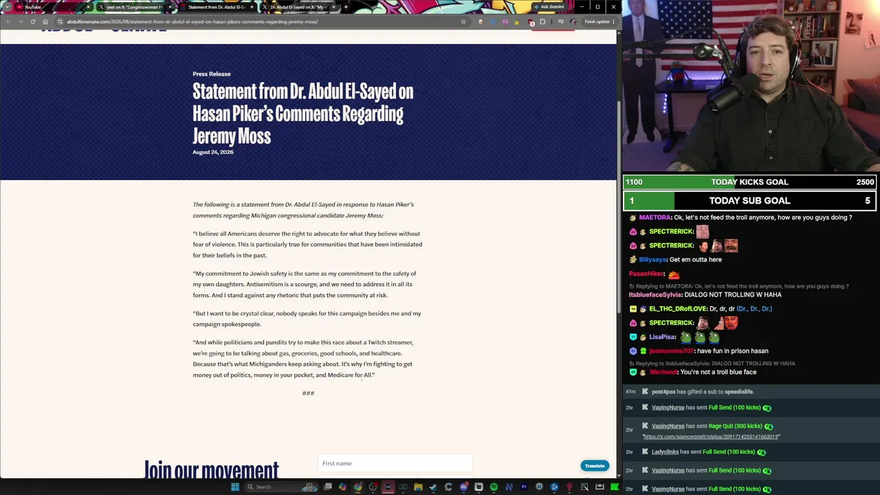Viewport: 880px width, 495px height.
Task: Click the Kick logo beside post4pox entry
Action: [645, 392]
